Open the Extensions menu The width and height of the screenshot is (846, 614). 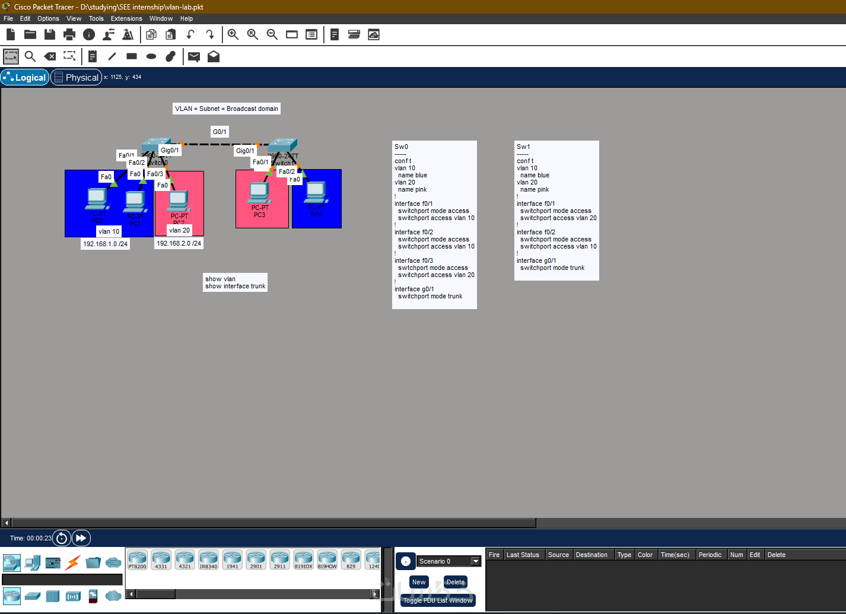click(x=126, y=18)
